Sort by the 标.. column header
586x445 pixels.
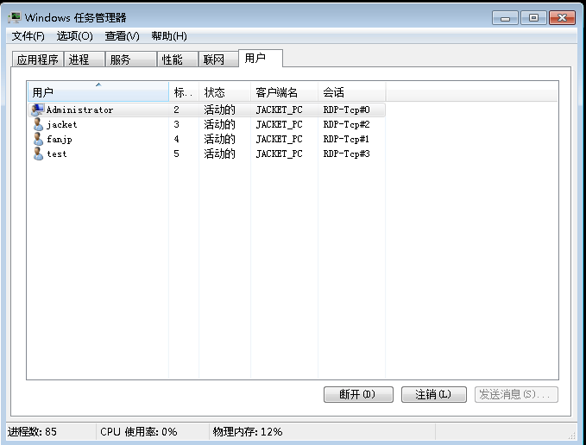[x=184, y=91]
